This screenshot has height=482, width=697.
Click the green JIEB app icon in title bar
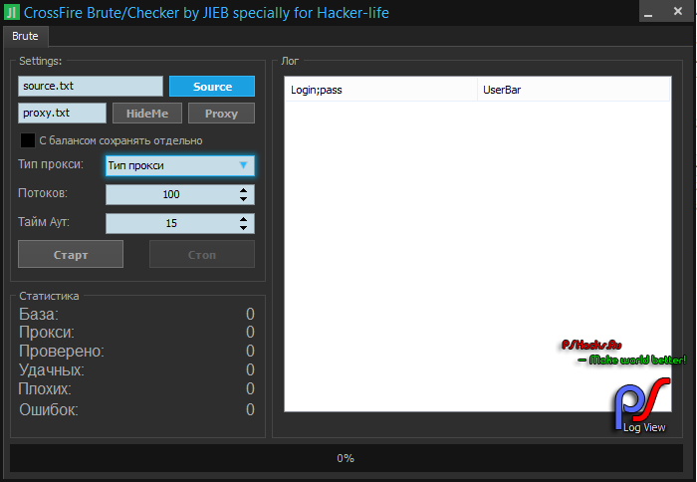12,12
